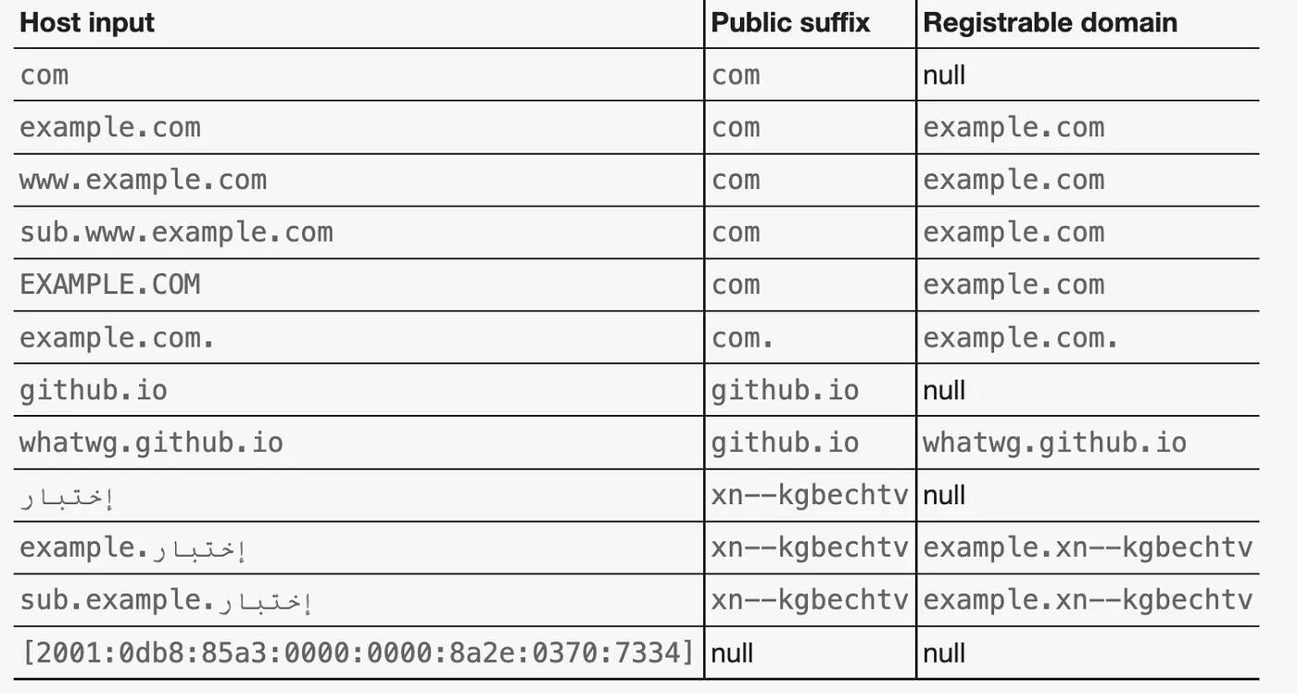Screen dimensions: 1297x693
Task: Click xn--kgbechtv suffix in sub.example row
Action: click(810, 600)
